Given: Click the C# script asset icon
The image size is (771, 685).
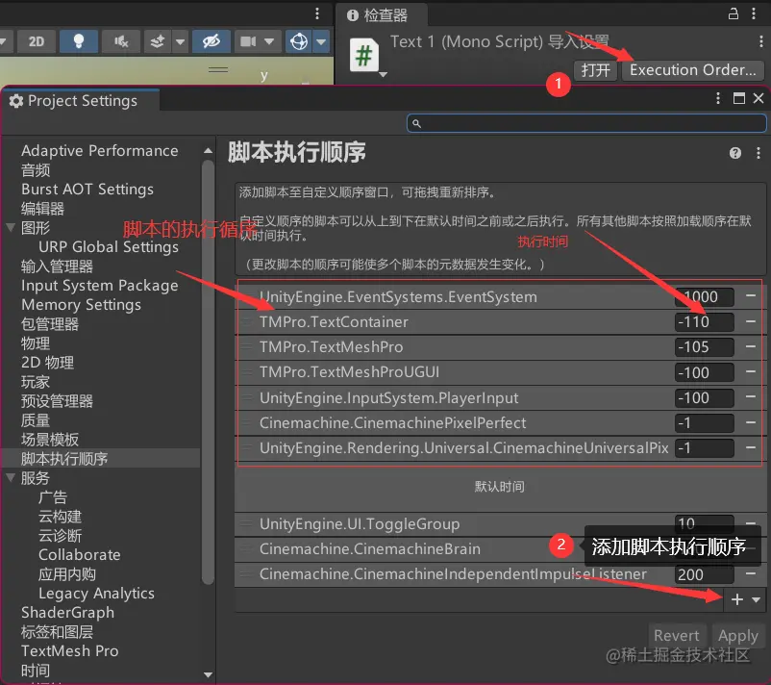Looking at the screenshot, I should (364, 55).
